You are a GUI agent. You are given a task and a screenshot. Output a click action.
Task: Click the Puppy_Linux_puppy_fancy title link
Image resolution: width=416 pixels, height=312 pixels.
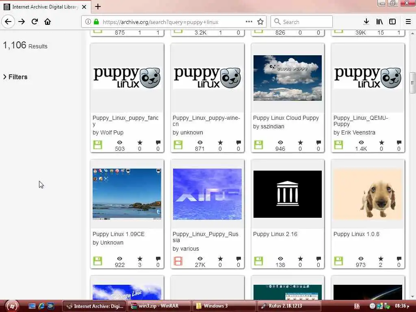(x=126, y=121)
